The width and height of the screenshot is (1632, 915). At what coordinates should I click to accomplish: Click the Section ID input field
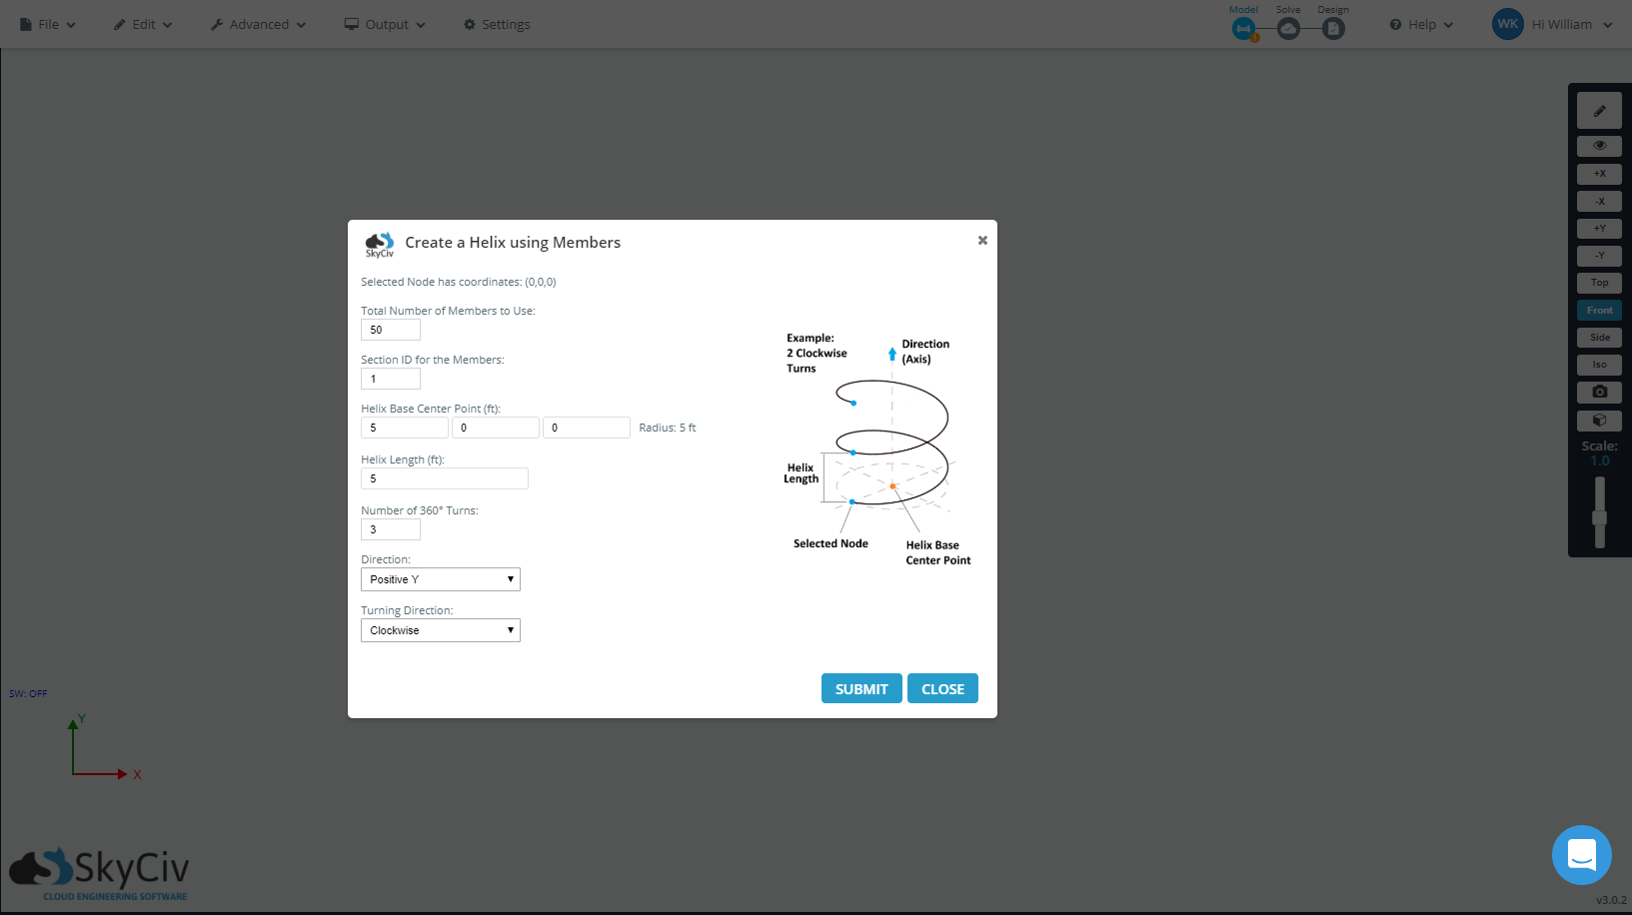pyautogui.click(x=391, y=379)
